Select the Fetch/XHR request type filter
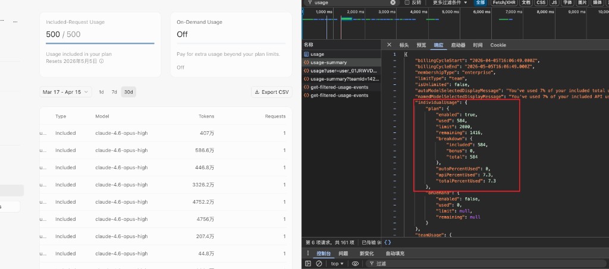This screenshot has height=269, width=609. 503,2
